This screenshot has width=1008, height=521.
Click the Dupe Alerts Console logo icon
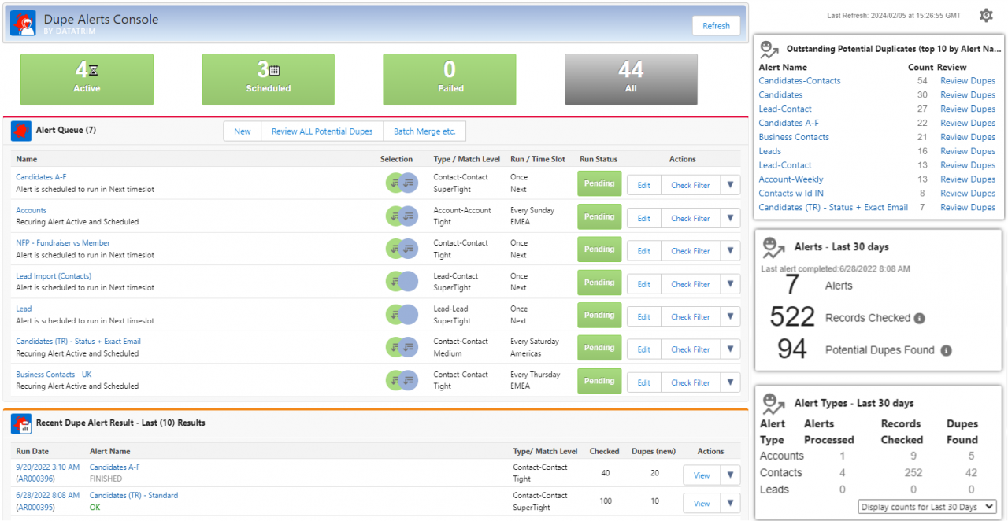point(23,24)
